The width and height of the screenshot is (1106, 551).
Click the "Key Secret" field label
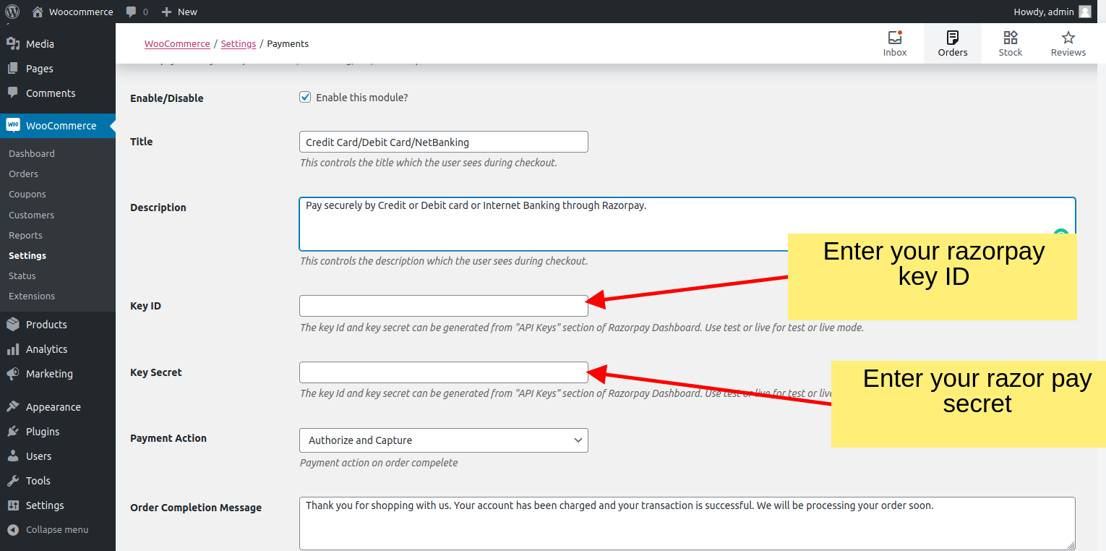coord(156,372)
